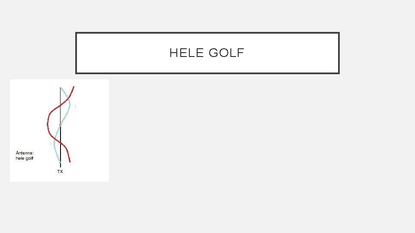Click the top end of the black antenna line
The width and height of the screenshot is (415, 233).
(x=61, y=88)
